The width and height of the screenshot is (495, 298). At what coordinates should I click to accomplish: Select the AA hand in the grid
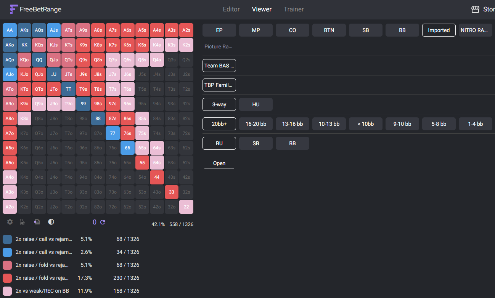(x=10, y=30)
